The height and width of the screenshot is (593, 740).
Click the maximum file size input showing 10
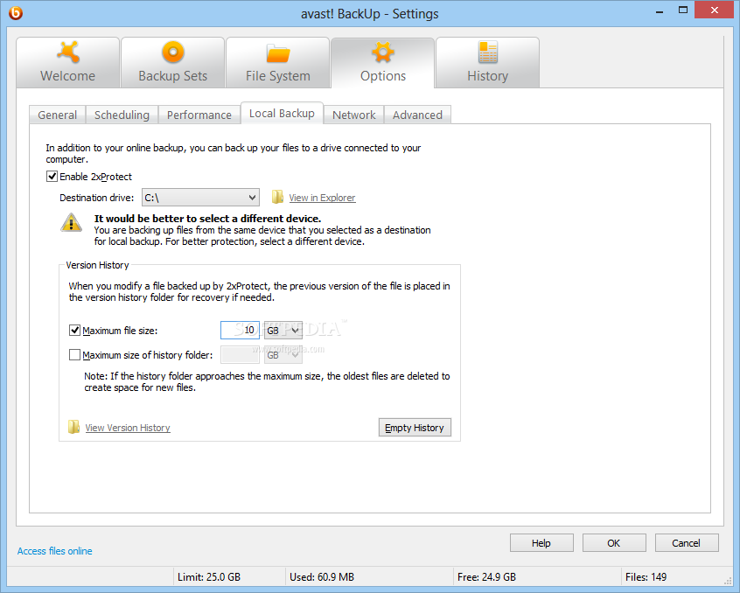(240, 331)
